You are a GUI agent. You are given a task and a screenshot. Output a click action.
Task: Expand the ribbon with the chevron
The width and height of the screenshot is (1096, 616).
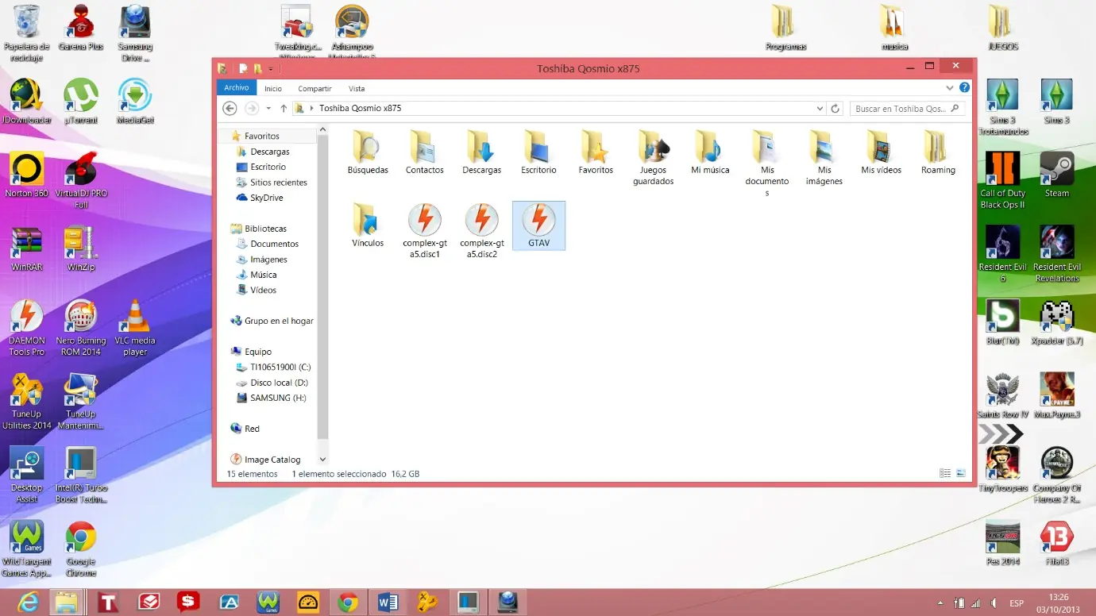950,88
